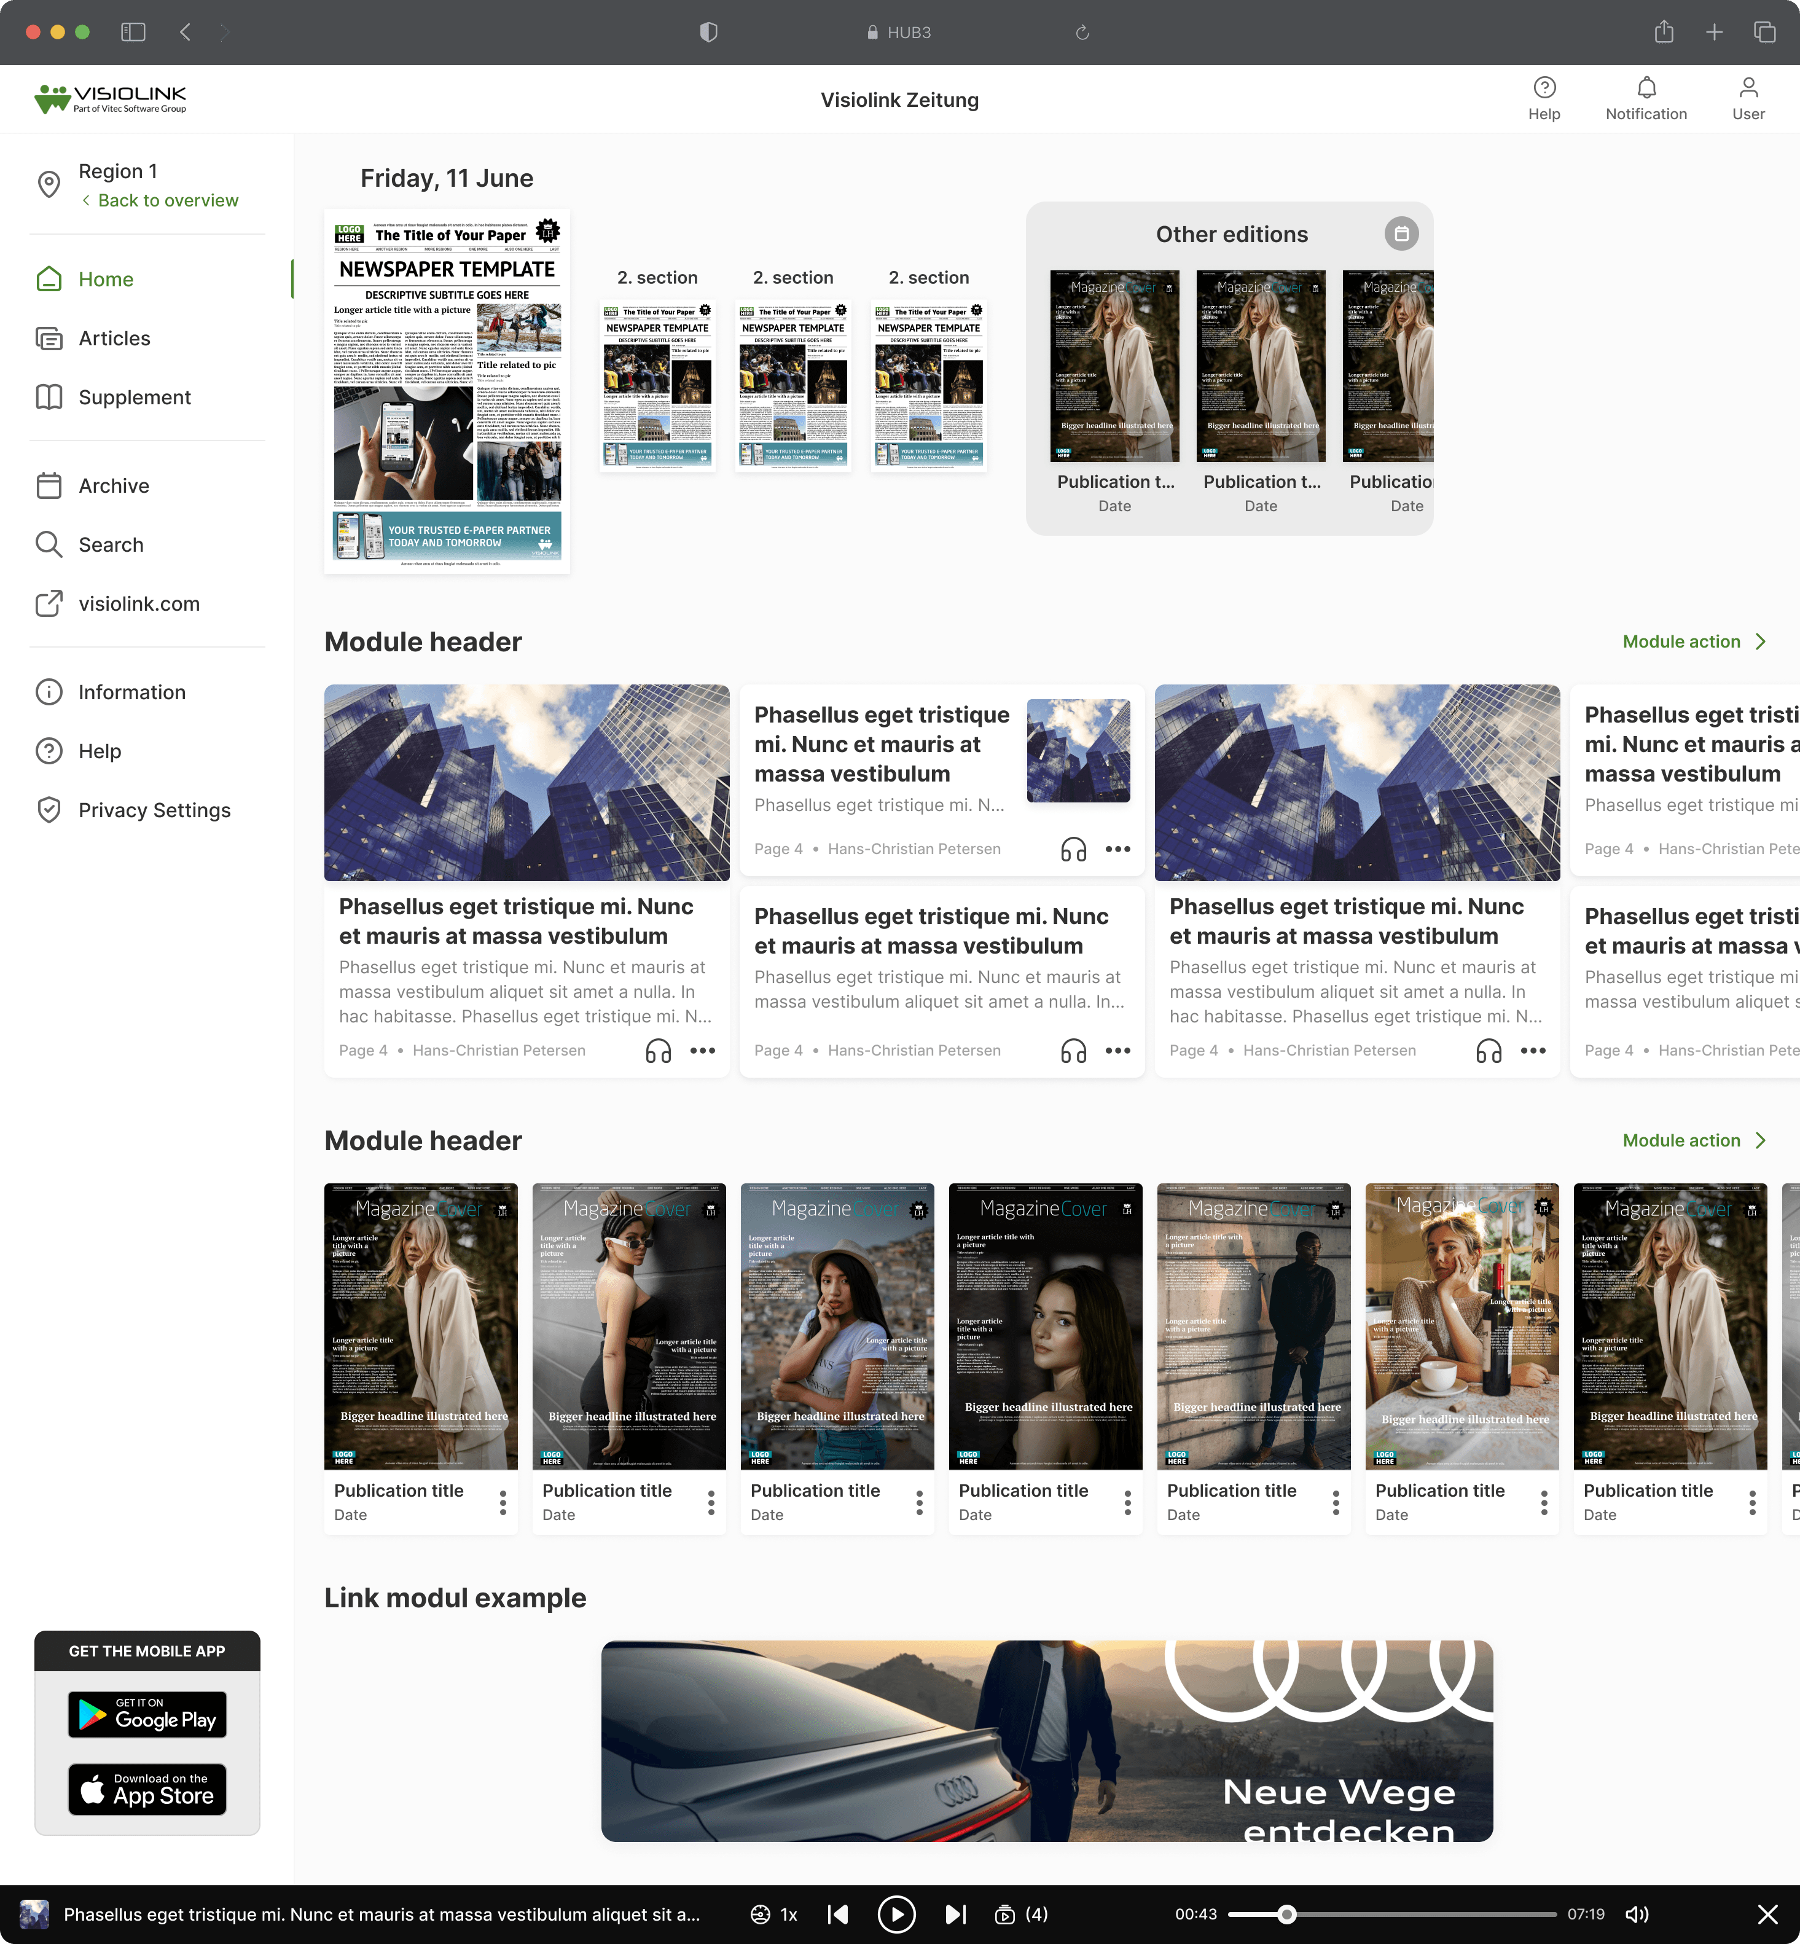The height and width of the screenshot is (1944, 1800).
Task: Go to Articles in sidebar
Action: [x=114, y=338]
